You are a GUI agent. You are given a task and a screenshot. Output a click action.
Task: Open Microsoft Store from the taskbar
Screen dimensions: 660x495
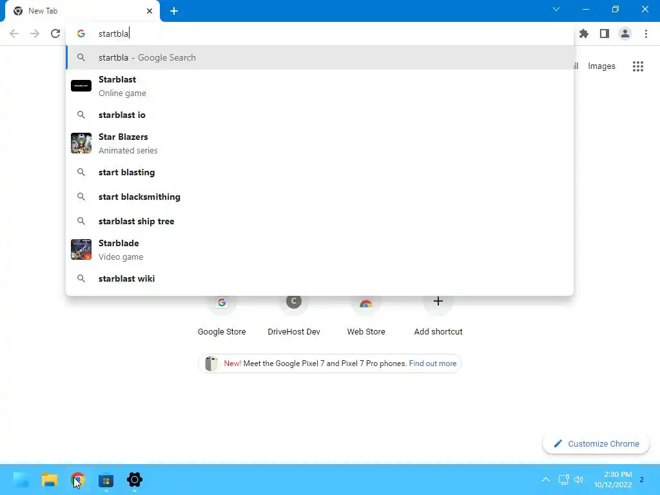pos(106,480)
